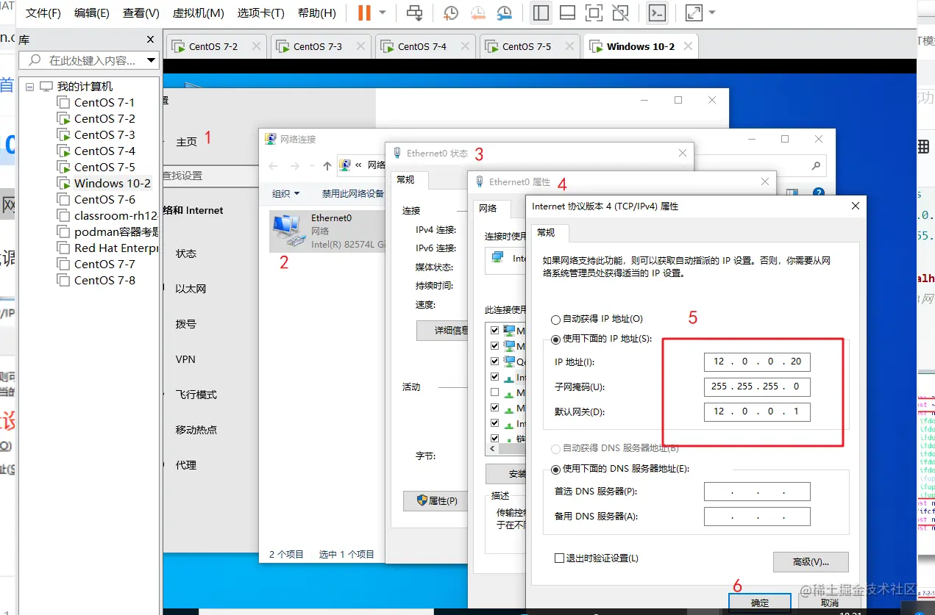The height and width of the screenshot is (615, 935).
Task: Open 代理 in the Settings sidebar
Action: coord(186,465)
